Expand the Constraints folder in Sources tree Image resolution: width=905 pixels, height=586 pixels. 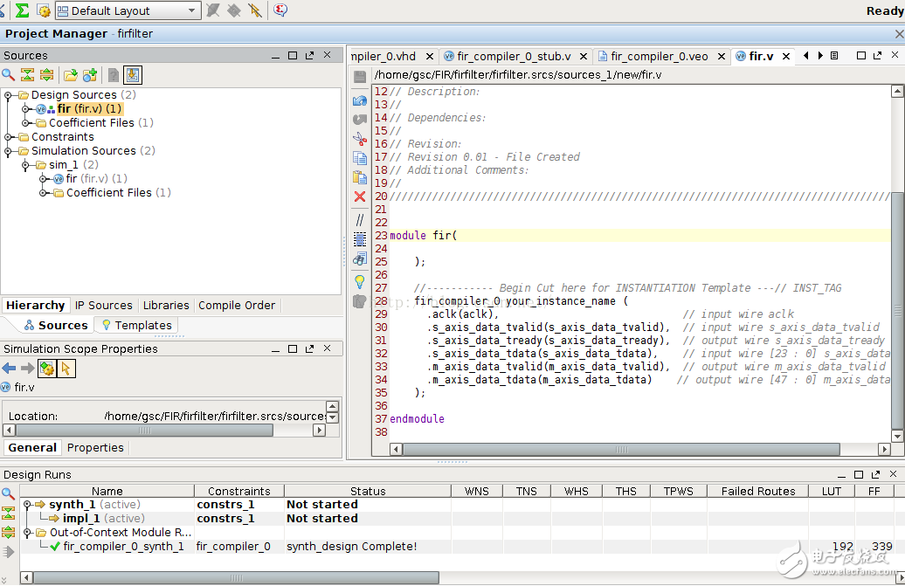9,137
